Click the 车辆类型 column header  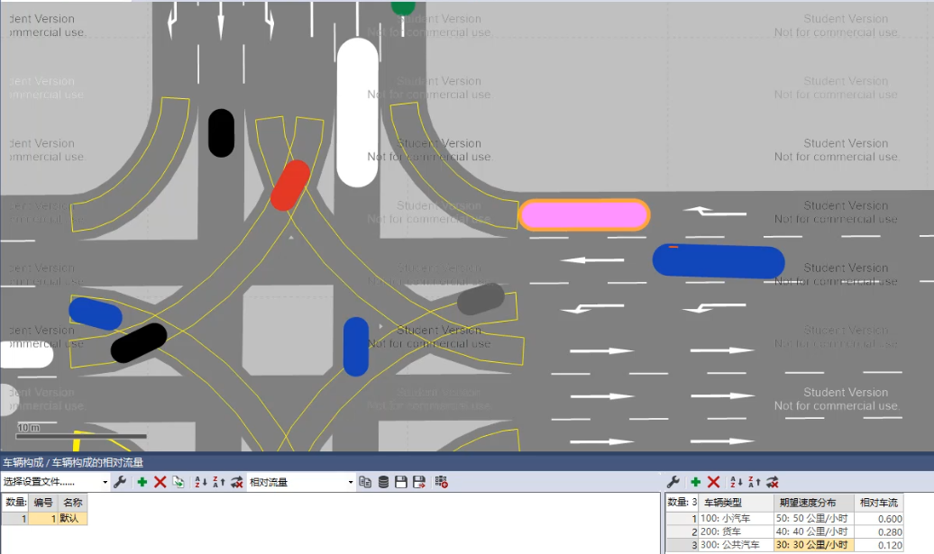click(736, 503)
